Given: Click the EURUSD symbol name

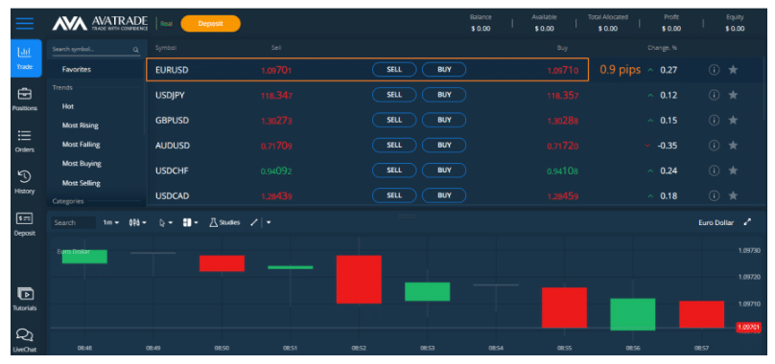Looking at the screenshot, I should pos(172,70).
